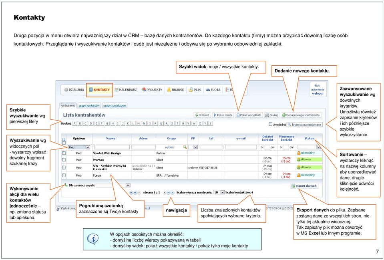Open the FINANSE section
This screenshot has width=384, height=260.
pos(175,90)
